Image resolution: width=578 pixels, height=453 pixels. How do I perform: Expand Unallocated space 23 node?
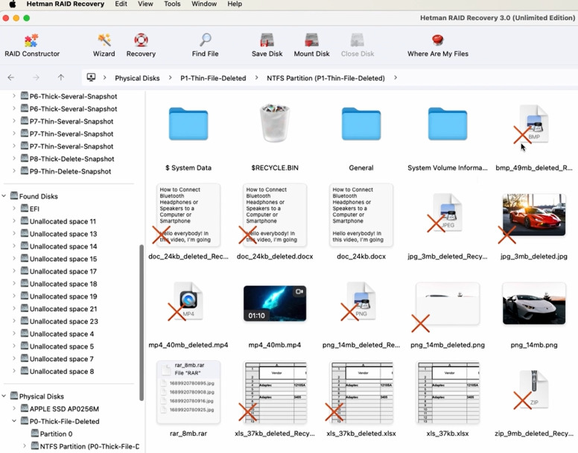click(x=14, y=321)
